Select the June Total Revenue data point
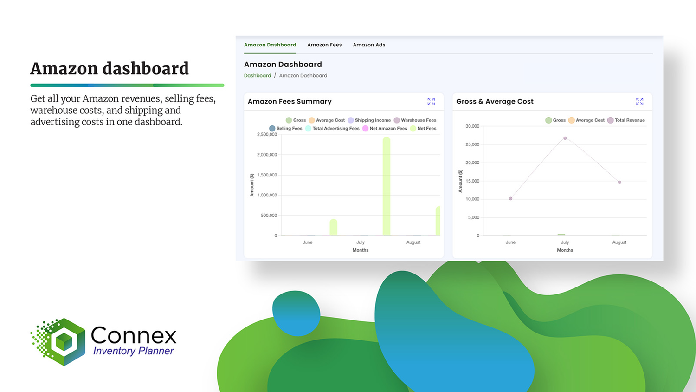 (511, 199)
